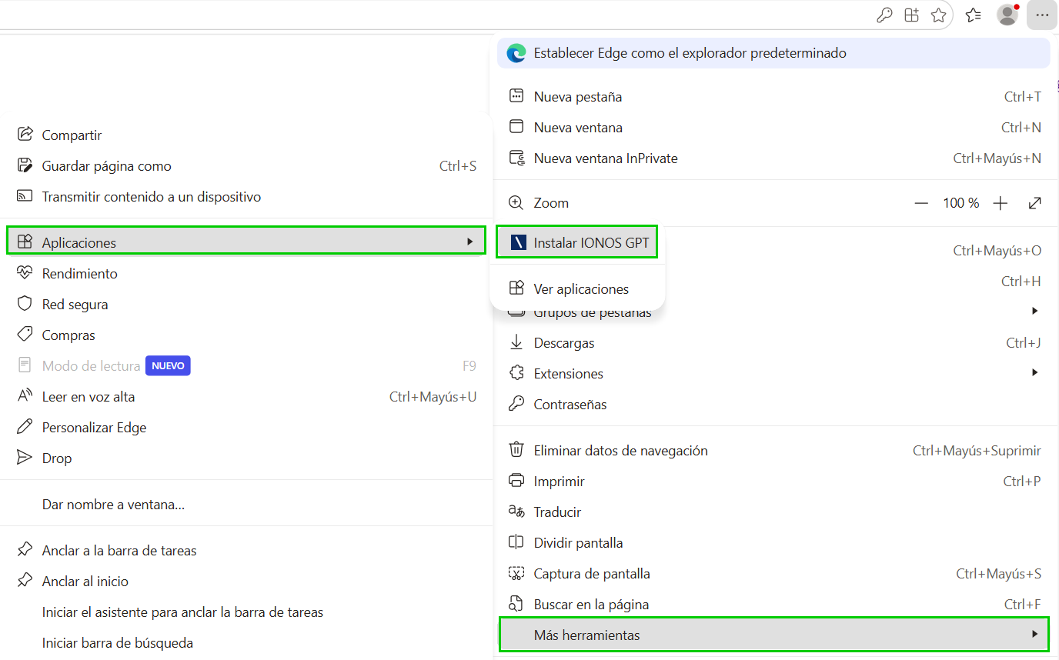The image size is (1059, 660).
Task: Click the app available install icon
Action: tap(912, 15)
